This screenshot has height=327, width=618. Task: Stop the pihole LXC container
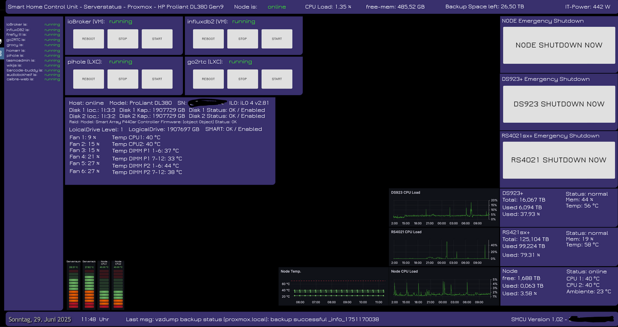pyautogui.click(x=123, y=79)
